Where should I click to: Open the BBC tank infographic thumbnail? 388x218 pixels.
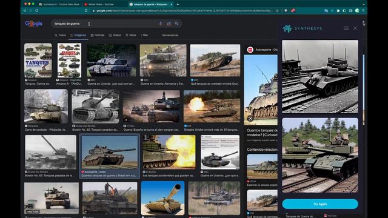(x=220, y=152)
